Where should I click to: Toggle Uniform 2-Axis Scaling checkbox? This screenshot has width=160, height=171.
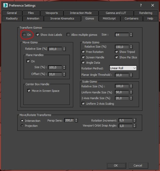coord(83,104)
